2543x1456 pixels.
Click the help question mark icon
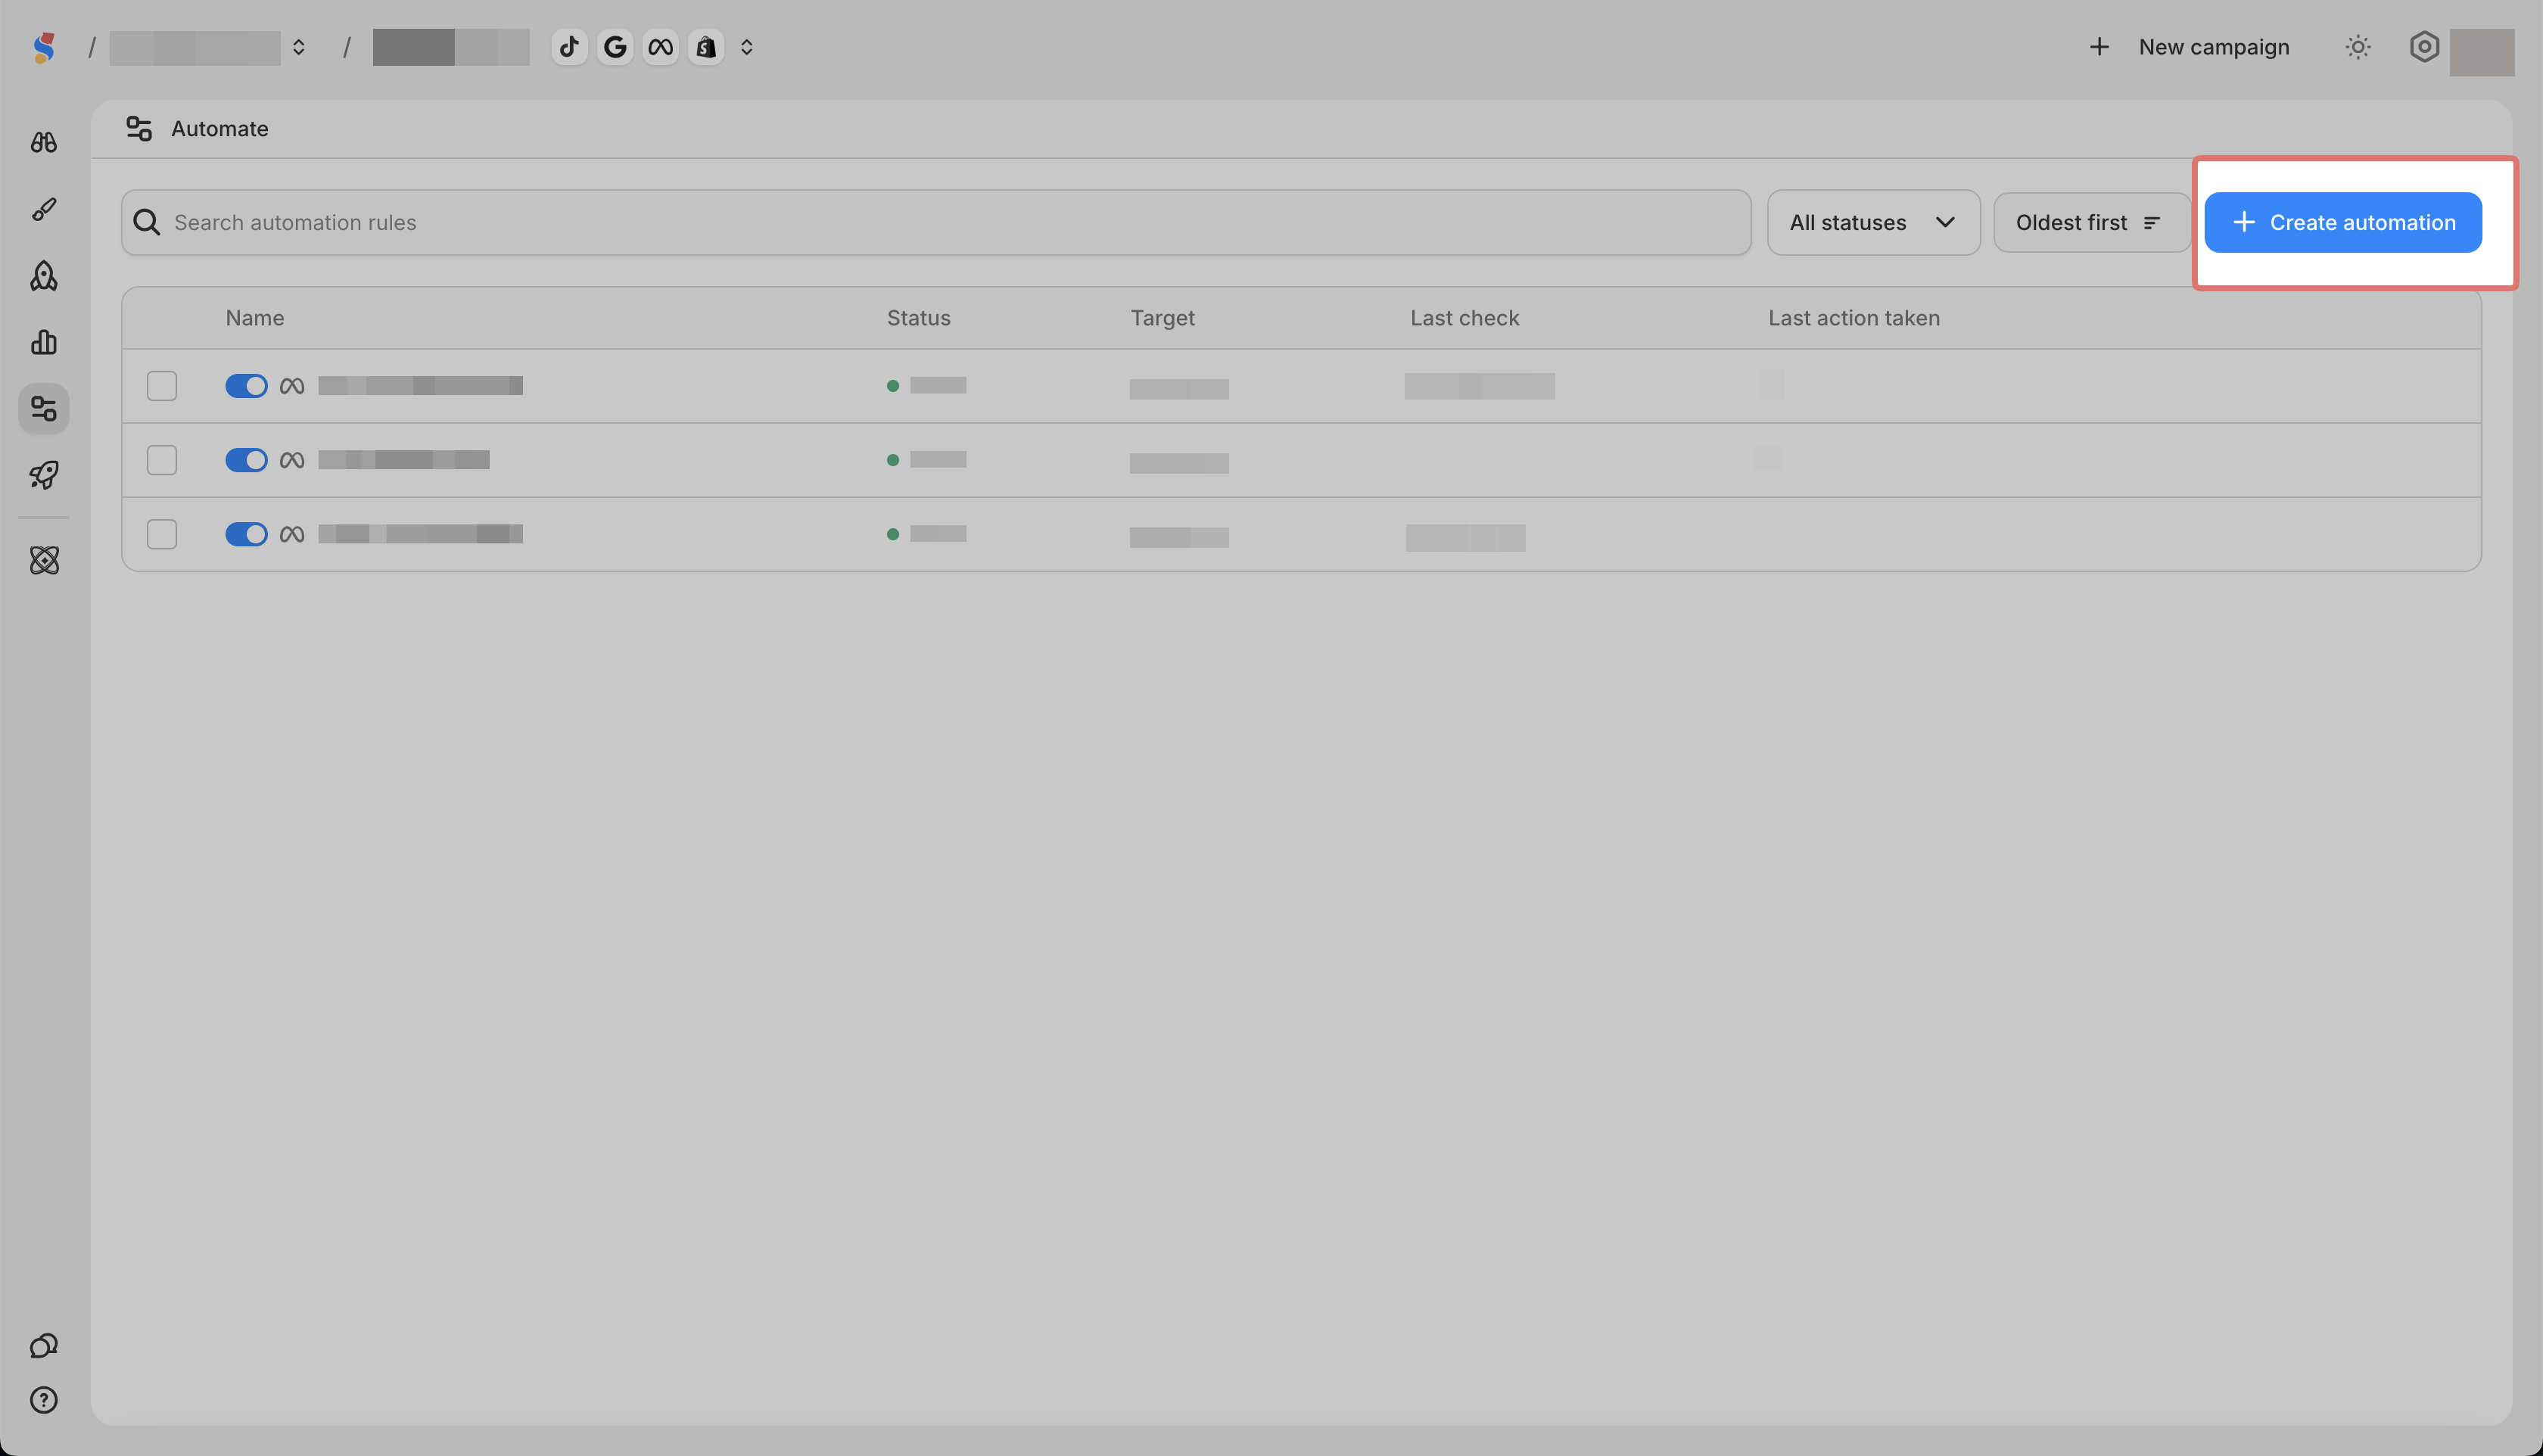[x=43, y=1400]
